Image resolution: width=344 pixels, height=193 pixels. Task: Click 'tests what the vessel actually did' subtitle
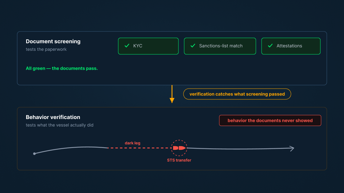coord(59,125)
